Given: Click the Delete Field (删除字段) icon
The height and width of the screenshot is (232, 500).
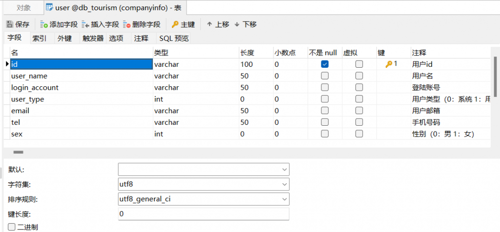Looking at the screenshot, I should [x=127, y=24].
